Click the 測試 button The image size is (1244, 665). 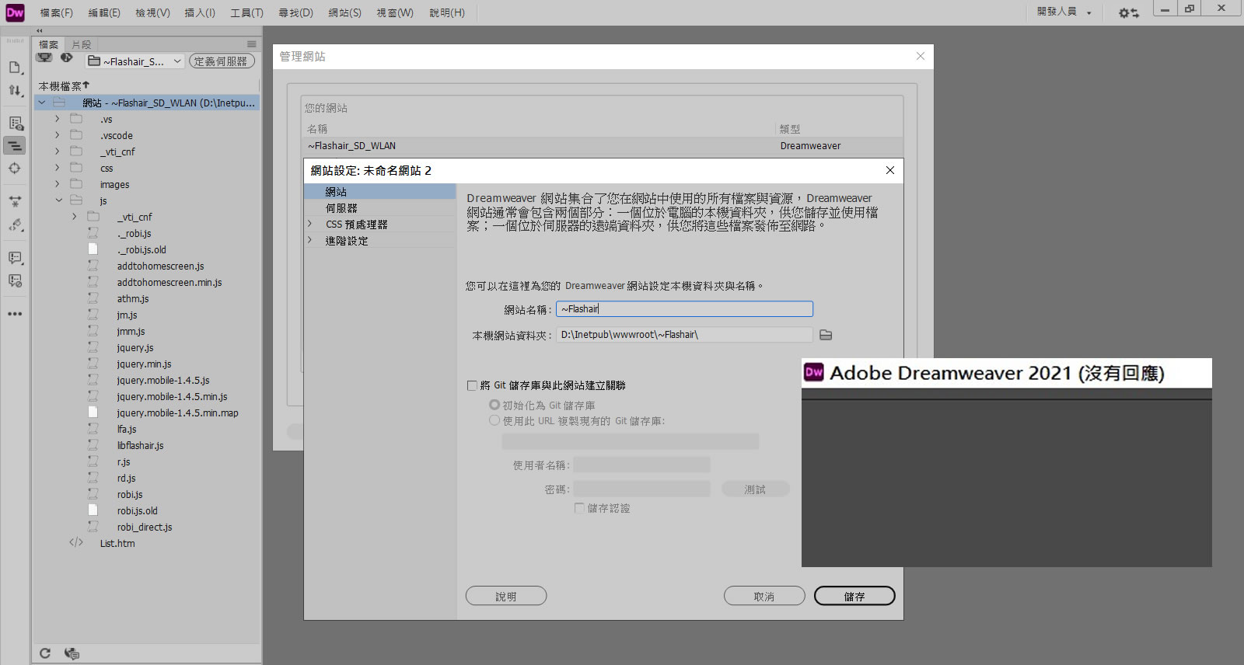coord(755,489)
